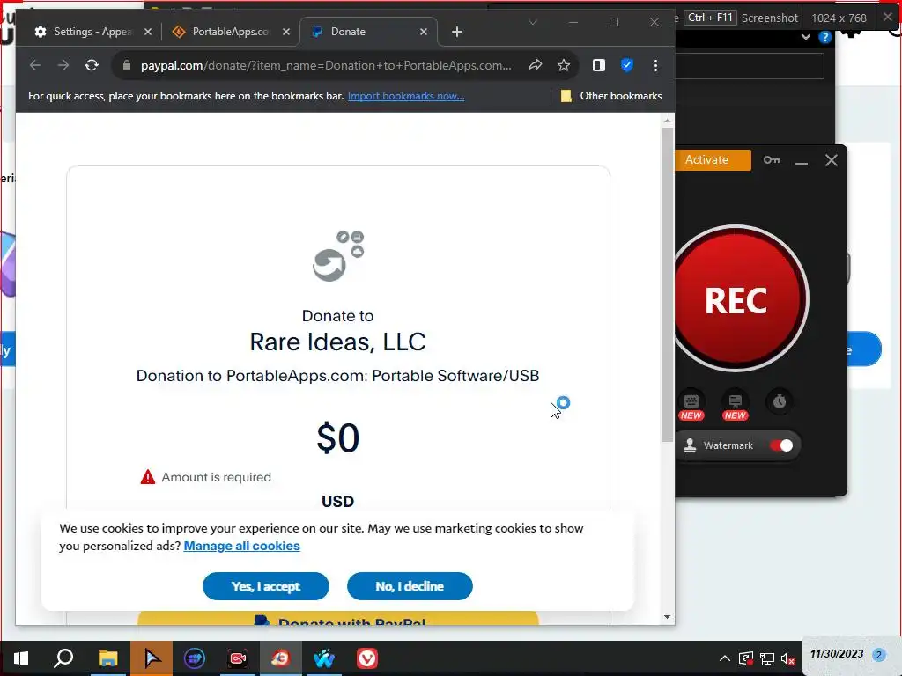Click the Rare Ideas, LLC heading
Screen dimensions: 902x676
(337, 342)
